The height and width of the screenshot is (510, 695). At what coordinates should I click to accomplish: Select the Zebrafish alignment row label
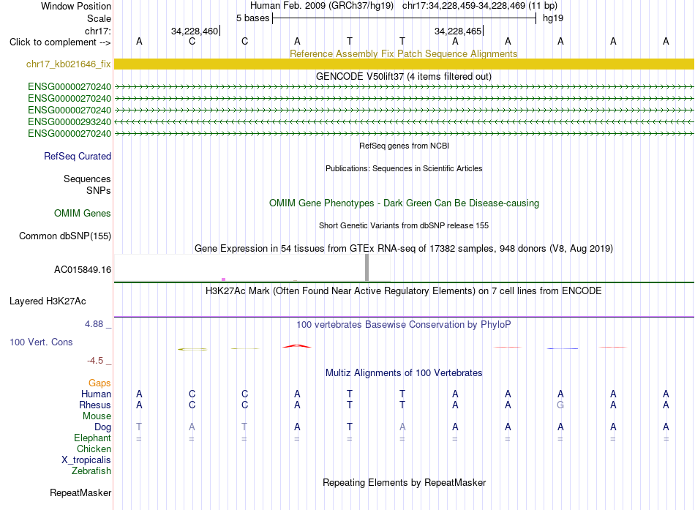tap(91, 471)
